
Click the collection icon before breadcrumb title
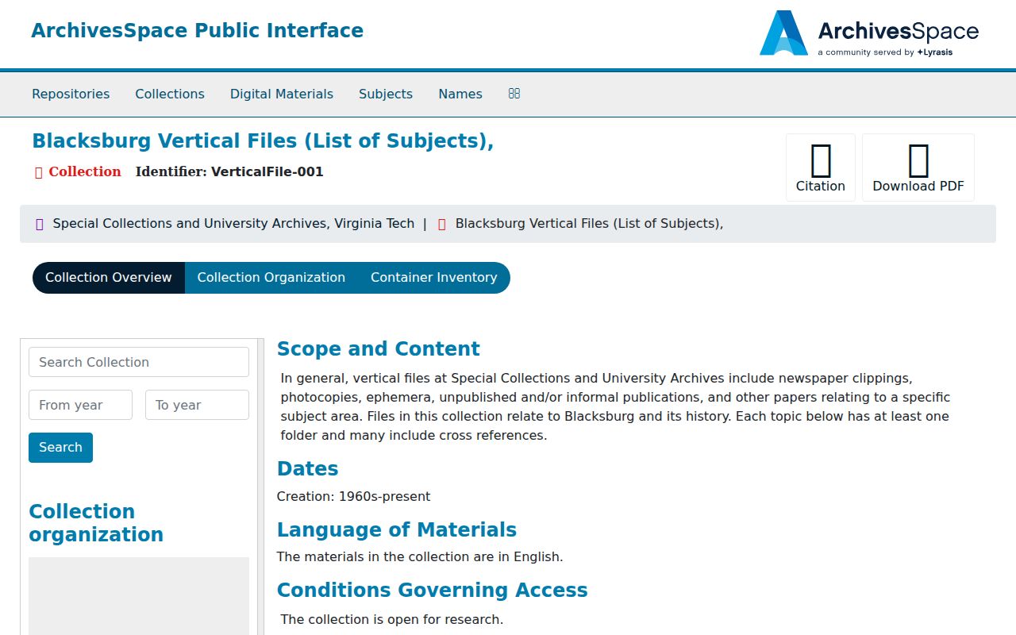[x=442, y=224]
